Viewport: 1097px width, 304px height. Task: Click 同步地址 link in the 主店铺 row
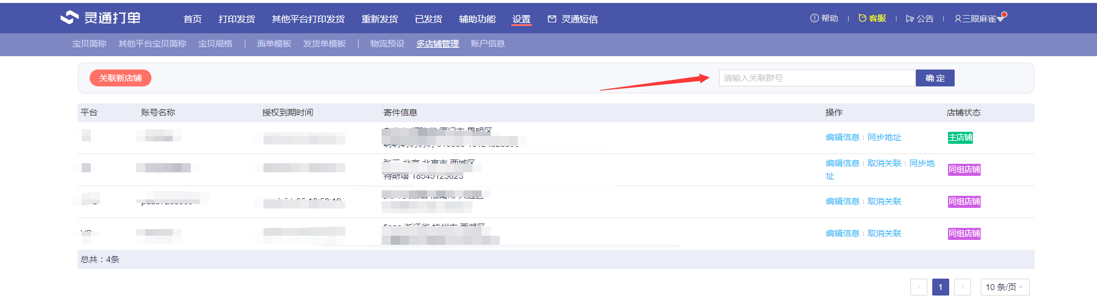(884, 138)
